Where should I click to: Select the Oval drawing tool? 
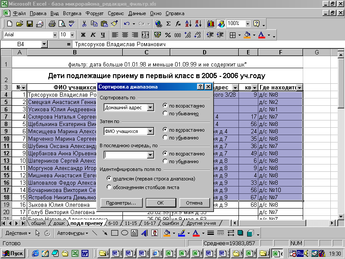(125, 233)
